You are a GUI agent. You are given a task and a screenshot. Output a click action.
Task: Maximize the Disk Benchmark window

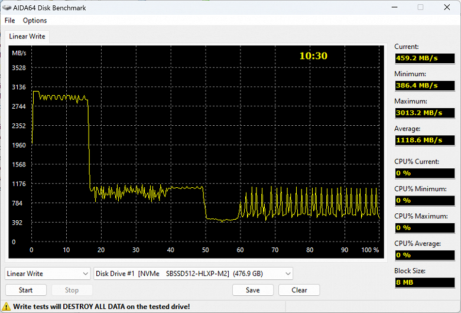(420, 7)
